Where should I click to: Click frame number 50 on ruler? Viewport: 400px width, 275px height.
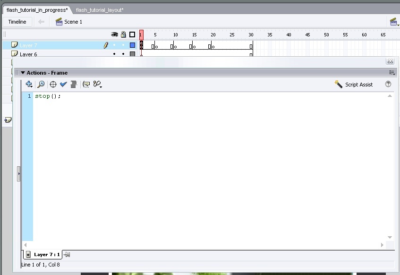326,34
